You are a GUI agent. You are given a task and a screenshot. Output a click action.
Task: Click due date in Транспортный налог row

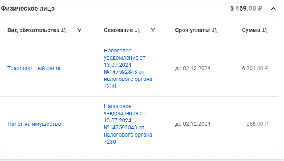(x=193, y=69)
